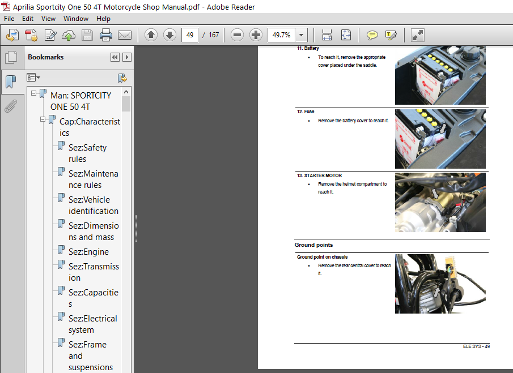Click the bookmarks panel scrollbar thumb
This screenshot has height=373, width=513.
pyautogui.click(x=126, y=104)
